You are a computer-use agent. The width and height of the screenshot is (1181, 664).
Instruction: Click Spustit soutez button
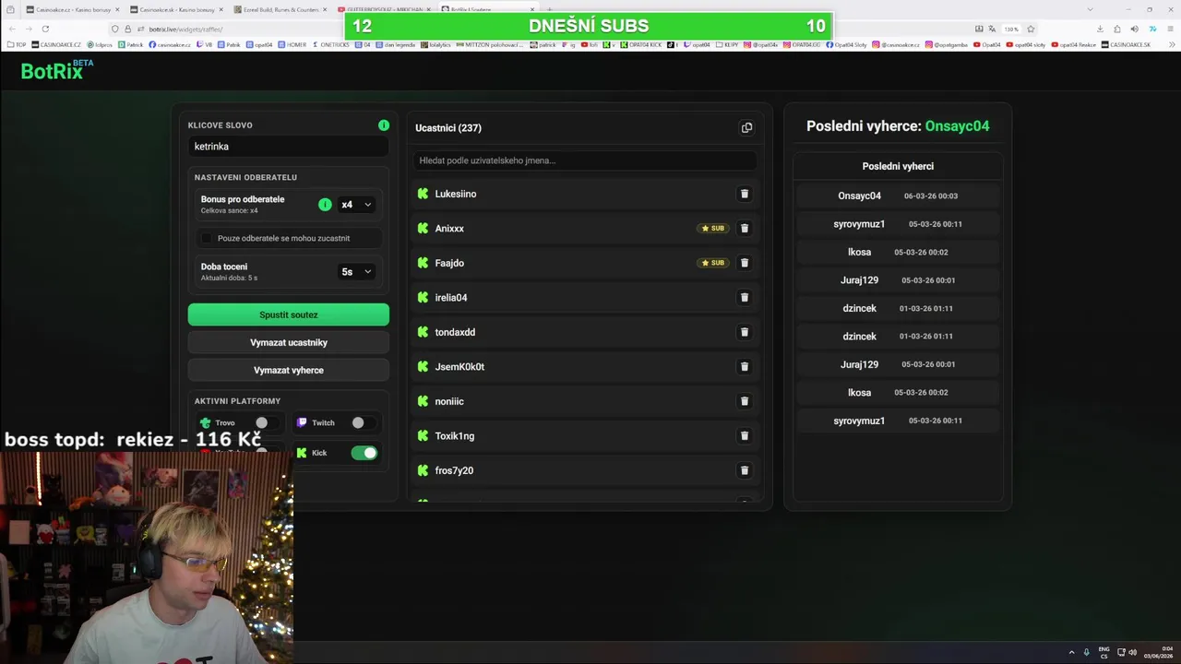289,314
